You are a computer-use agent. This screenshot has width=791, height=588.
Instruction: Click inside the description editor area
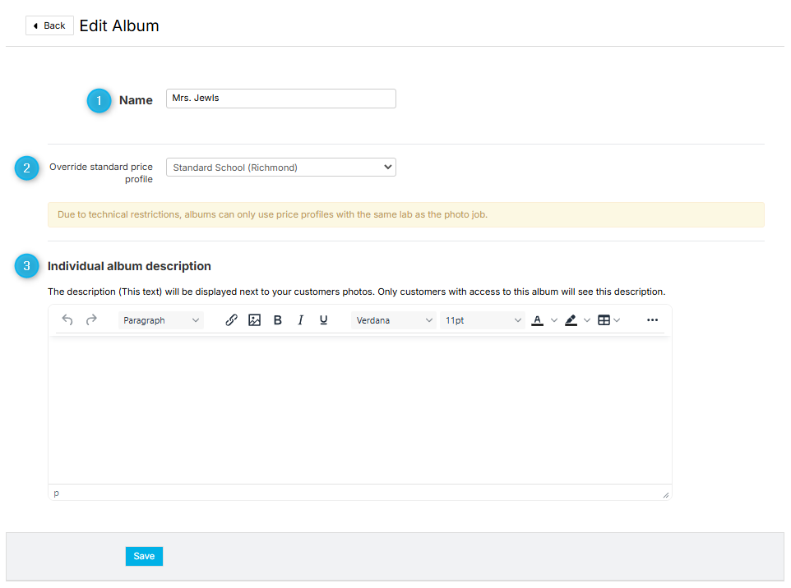(x=360, y=409)
